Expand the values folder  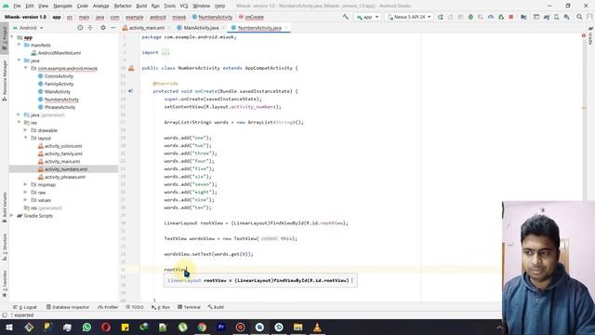25,200
